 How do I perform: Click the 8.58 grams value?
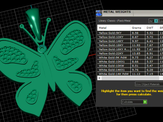[135, 33]
